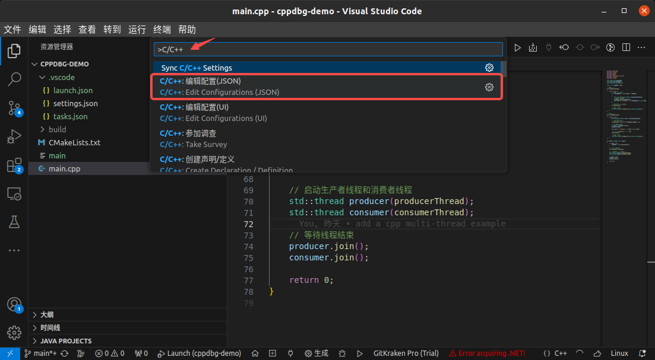Select the Run and Debug activity icon
The height and width of the screenshot is (360, 655).
[14, 136]
